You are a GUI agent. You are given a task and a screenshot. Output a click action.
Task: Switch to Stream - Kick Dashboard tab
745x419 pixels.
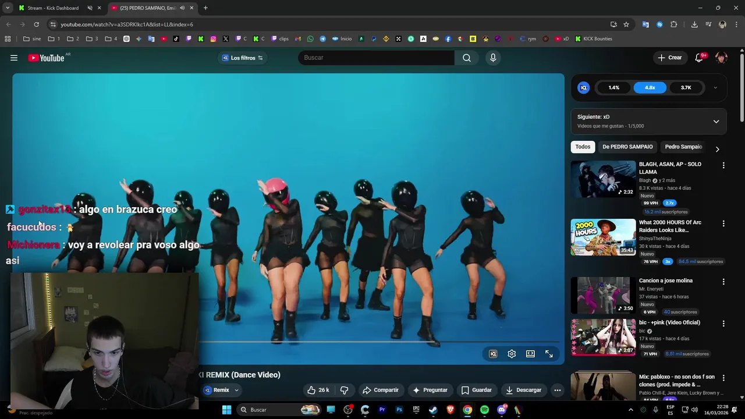tap(53, 8)
